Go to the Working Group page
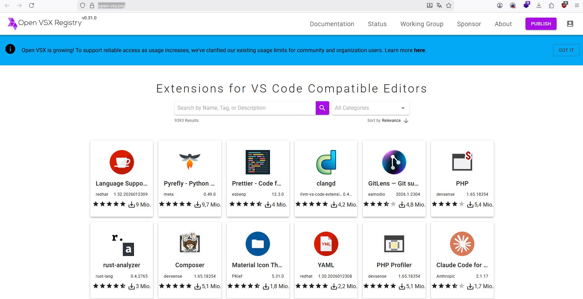The image size is (583, 299). (422, 24)
